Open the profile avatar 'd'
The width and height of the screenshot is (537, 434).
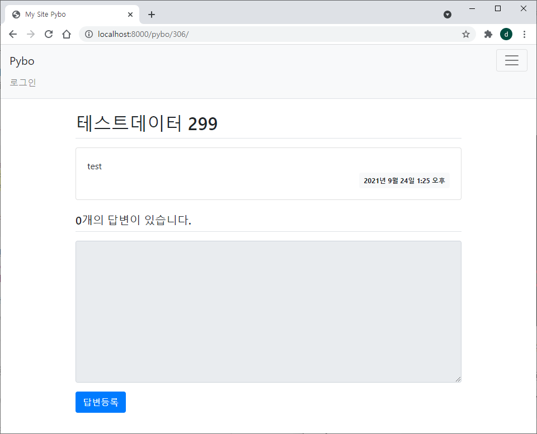[506, 34]
